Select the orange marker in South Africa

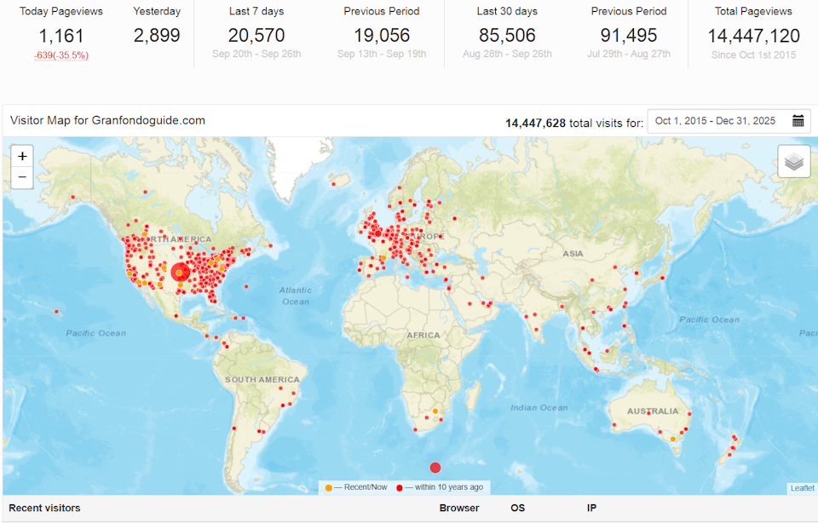pyautogui.click(x=435, y=411)
